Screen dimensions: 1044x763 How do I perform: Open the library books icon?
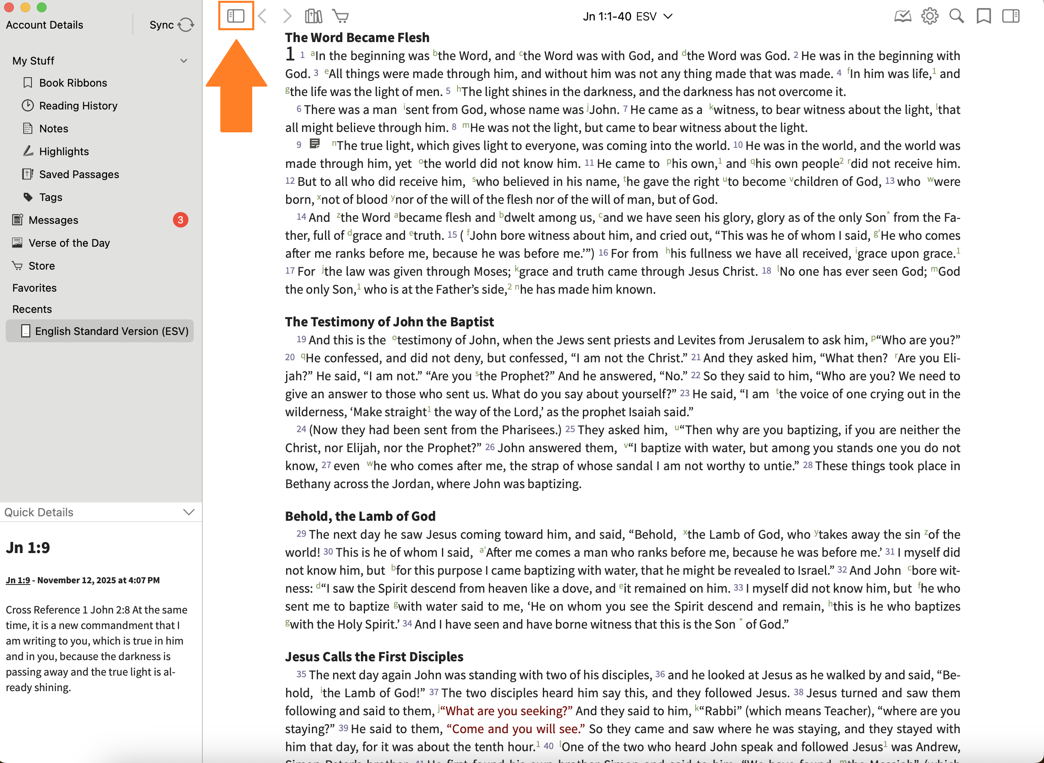tap(314, 16)
